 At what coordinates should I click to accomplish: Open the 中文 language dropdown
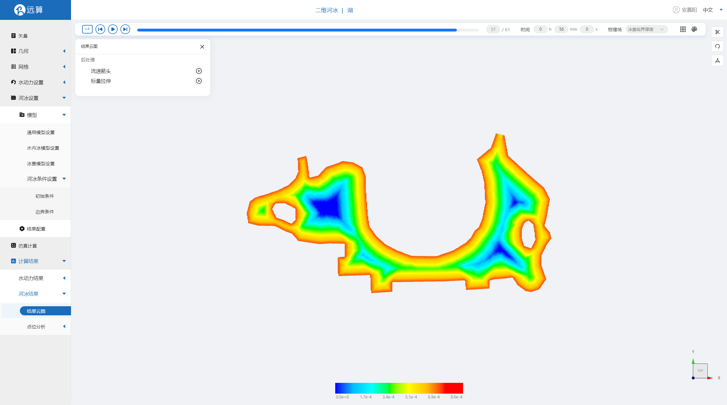712,10
